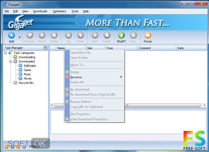Select the Downloading category

click(x=27, y=57)
